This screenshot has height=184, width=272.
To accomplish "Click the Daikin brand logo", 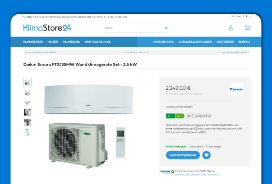I will 236,89.
